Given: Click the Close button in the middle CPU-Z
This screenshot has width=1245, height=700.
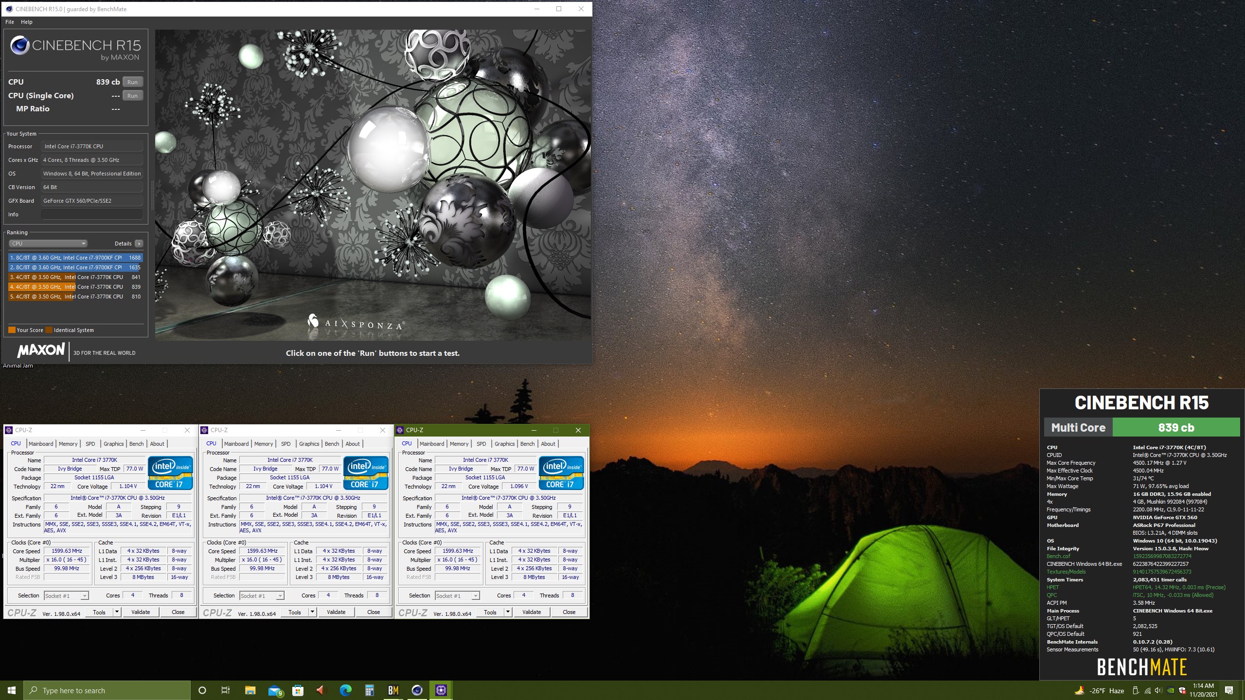Looking at the screenshot, I should (373, 612).
